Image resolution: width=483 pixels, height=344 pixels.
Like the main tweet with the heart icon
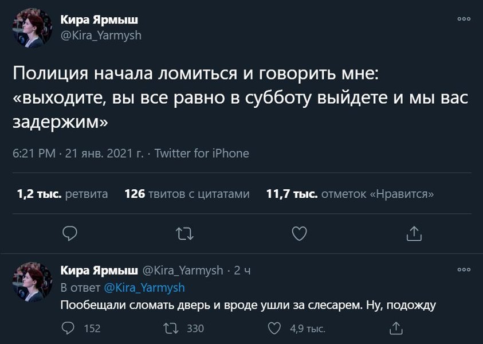(299, 233)
